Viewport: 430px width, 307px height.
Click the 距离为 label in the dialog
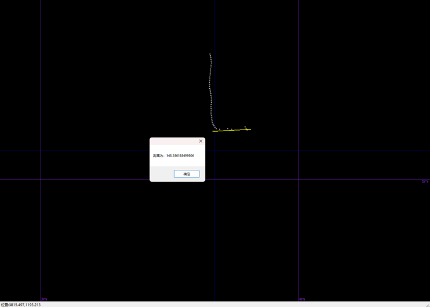(x=159, y=155)
